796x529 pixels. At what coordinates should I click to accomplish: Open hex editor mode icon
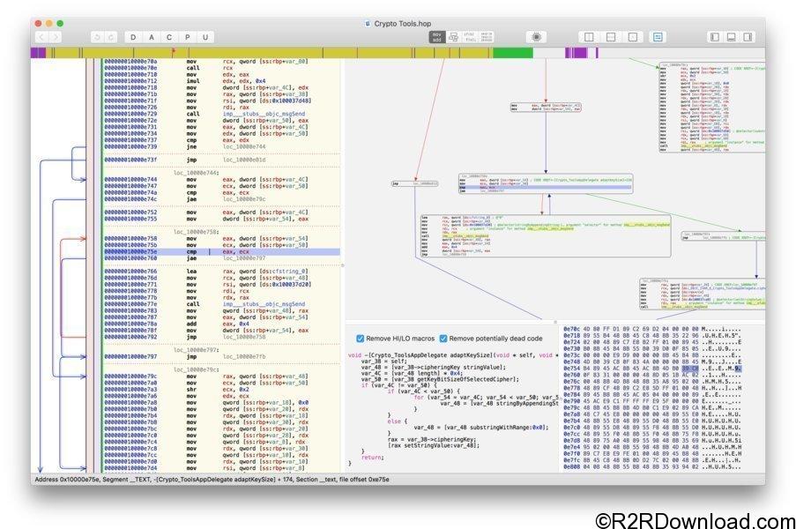[x=486, y=37]
